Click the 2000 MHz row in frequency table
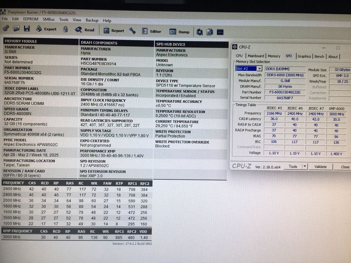This screenshot has height=263, width=351. click(76, 201)
